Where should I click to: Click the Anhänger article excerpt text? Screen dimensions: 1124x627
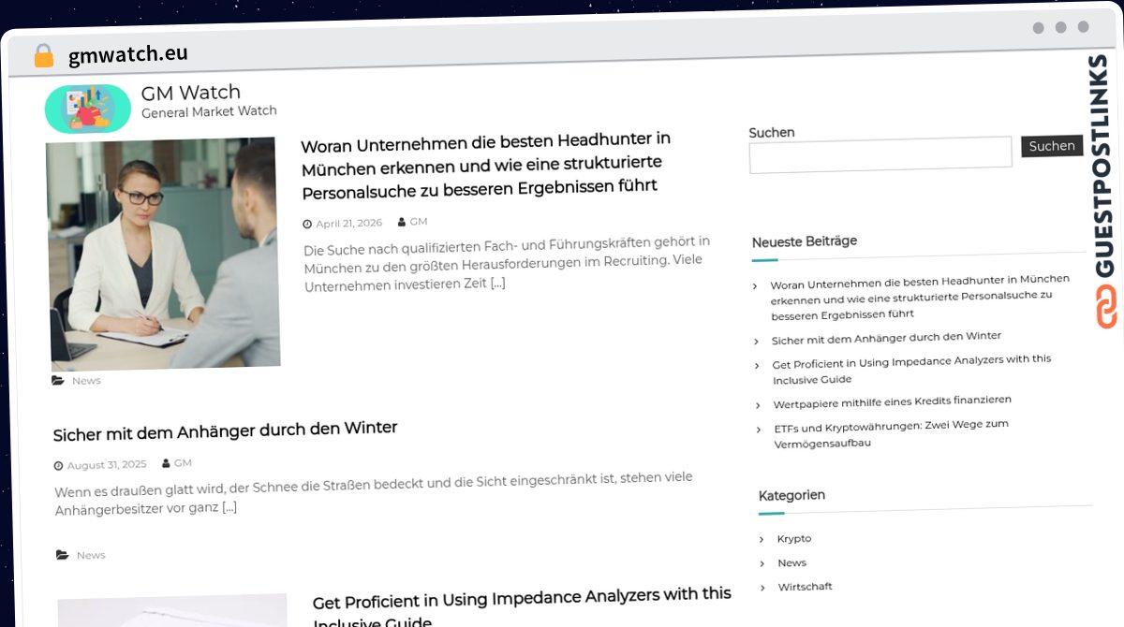pos(374,492)
